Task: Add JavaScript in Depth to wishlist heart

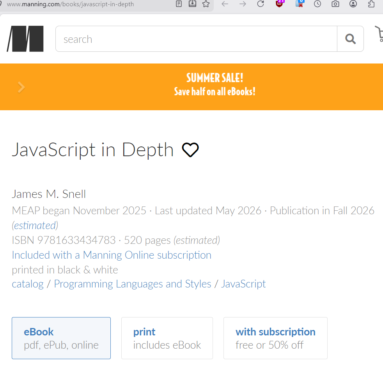Action: pos(190,150)
